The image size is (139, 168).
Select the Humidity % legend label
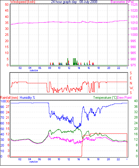(x=27, y=98)
